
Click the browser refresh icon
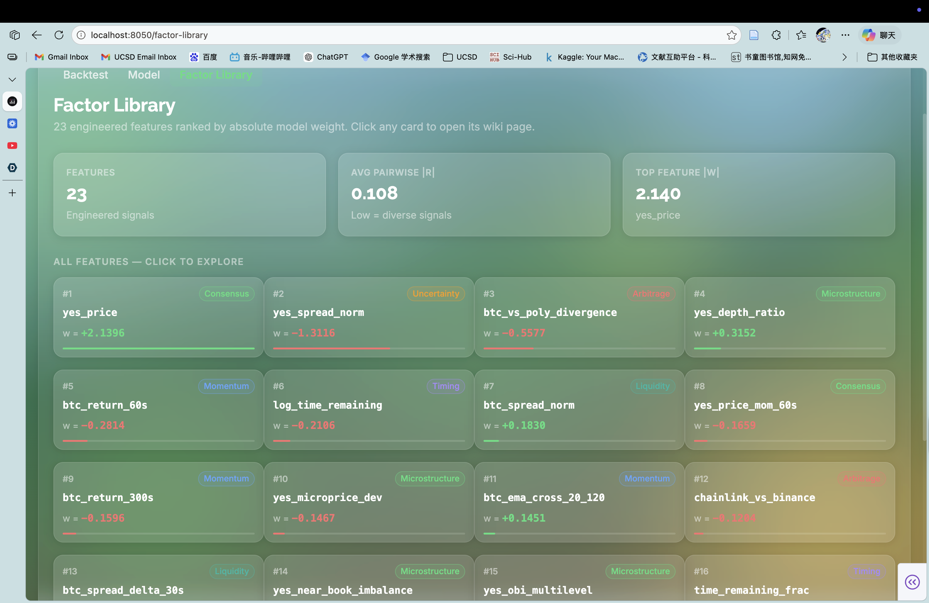point(59,35)
